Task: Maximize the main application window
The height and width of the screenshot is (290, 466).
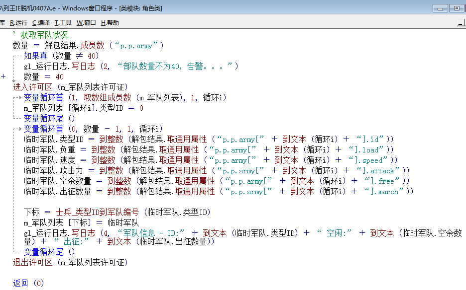Action: pos(456,8)
